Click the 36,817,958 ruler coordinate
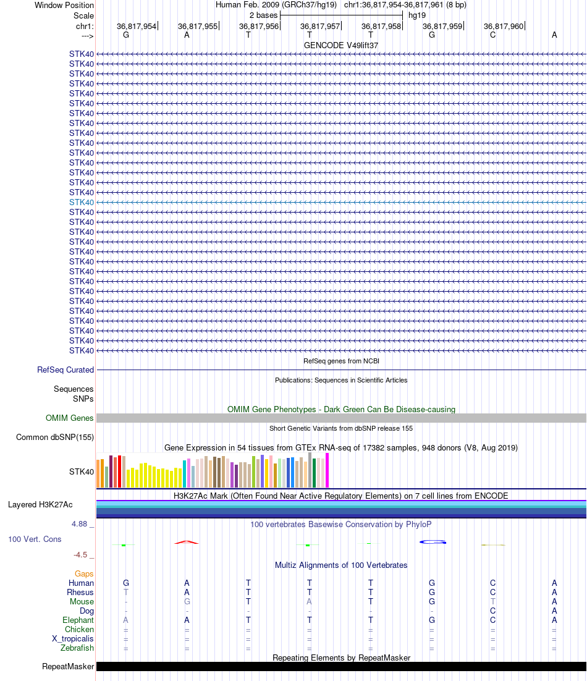The height and width of the screenshot is (681, 587). point(381,26)
